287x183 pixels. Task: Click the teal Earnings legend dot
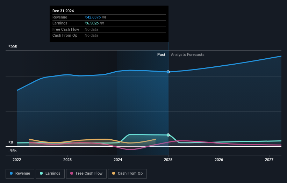pos(41,173)
